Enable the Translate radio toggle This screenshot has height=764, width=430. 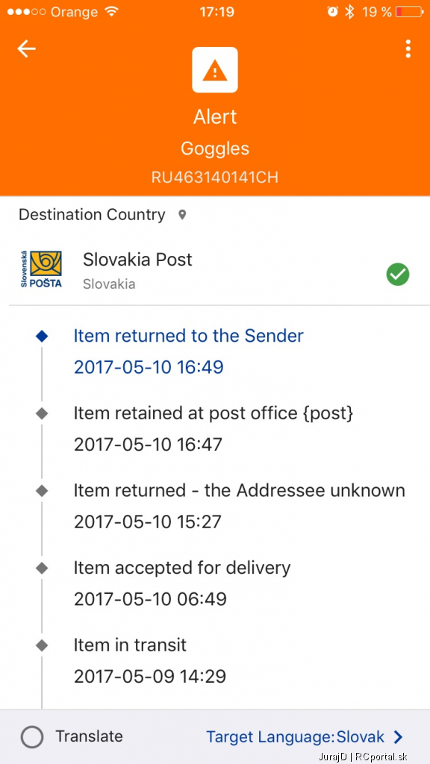click(x=32, y=737)
